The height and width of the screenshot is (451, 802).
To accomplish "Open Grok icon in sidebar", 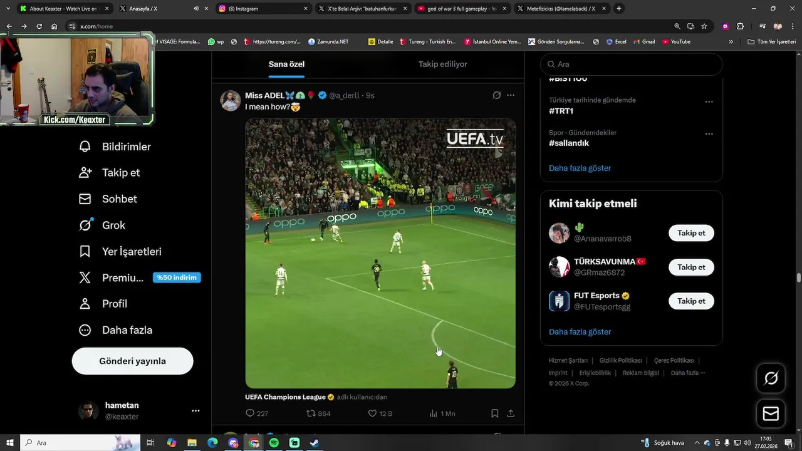I will pyautogui.click(x=85, y=225).
